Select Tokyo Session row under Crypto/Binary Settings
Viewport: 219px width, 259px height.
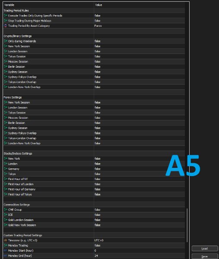(x=94, y=56)
